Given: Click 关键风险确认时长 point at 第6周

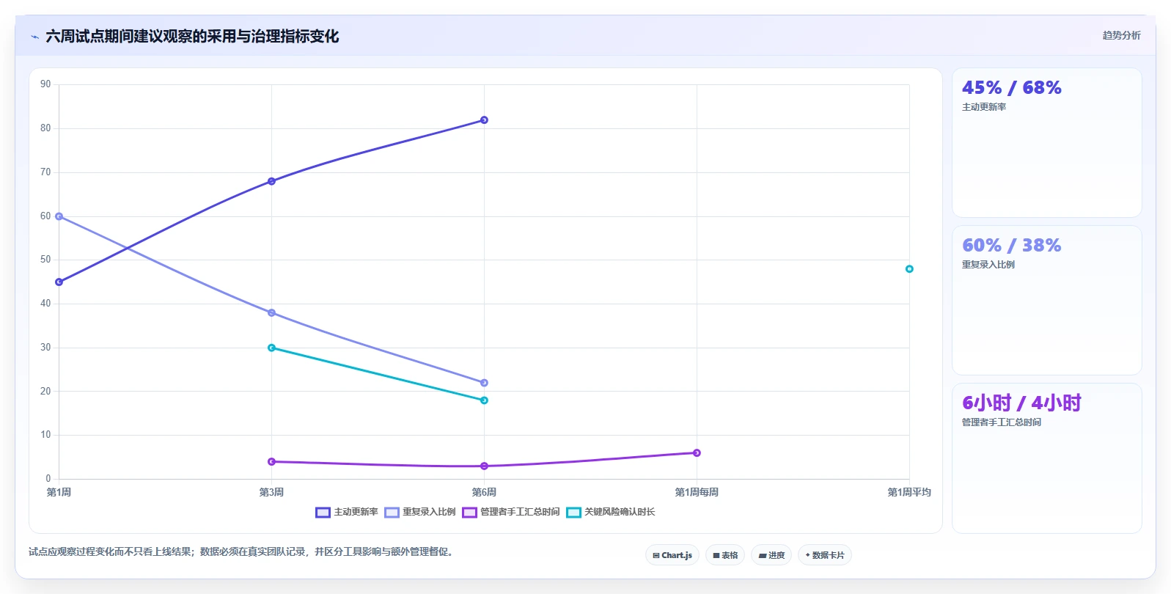Looking at the screenshot, I should tap(484, 400).
